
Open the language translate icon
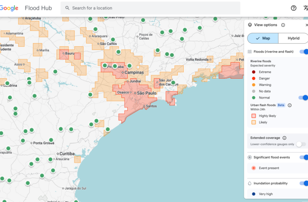pyautogui.click(x=306, y=8)
